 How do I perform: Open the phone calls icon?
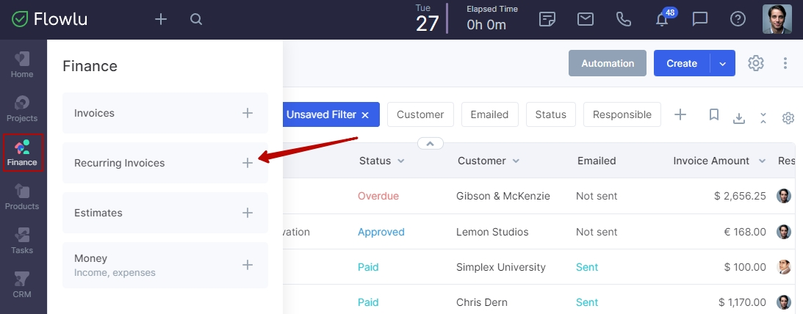click(x=623, y=19)
